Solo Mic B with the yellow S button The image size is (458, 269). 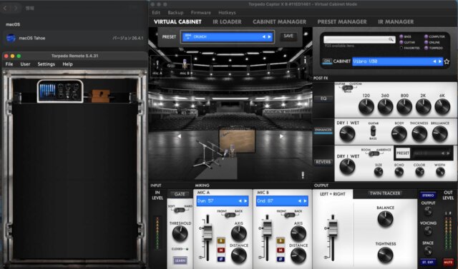(x=281, y=241)
